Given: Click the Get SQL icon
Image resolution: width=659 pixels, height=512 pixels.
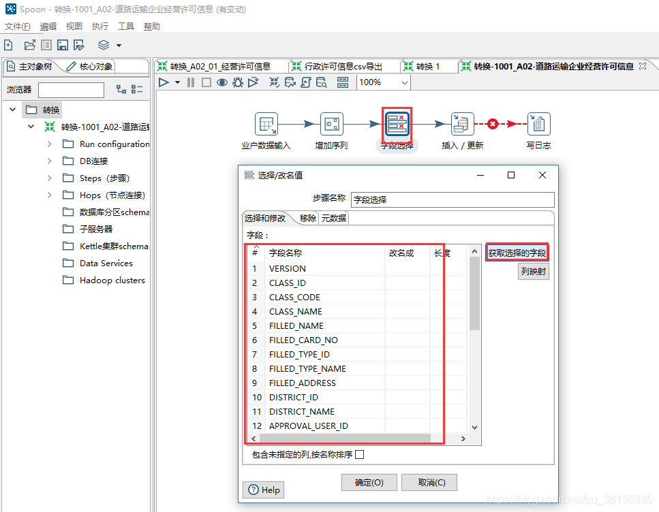Looking at the screenshot, I should point(306,82).
